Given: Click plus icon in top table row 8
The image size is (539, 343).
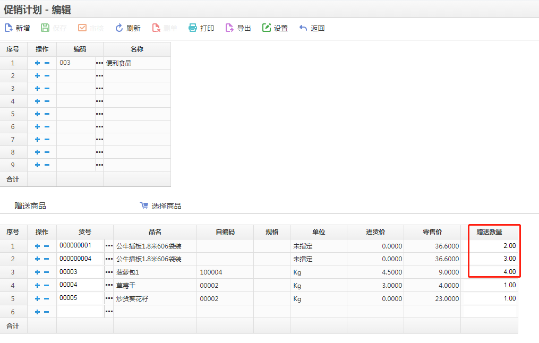Looking at the screenshot, I should [x=38, y=152].
